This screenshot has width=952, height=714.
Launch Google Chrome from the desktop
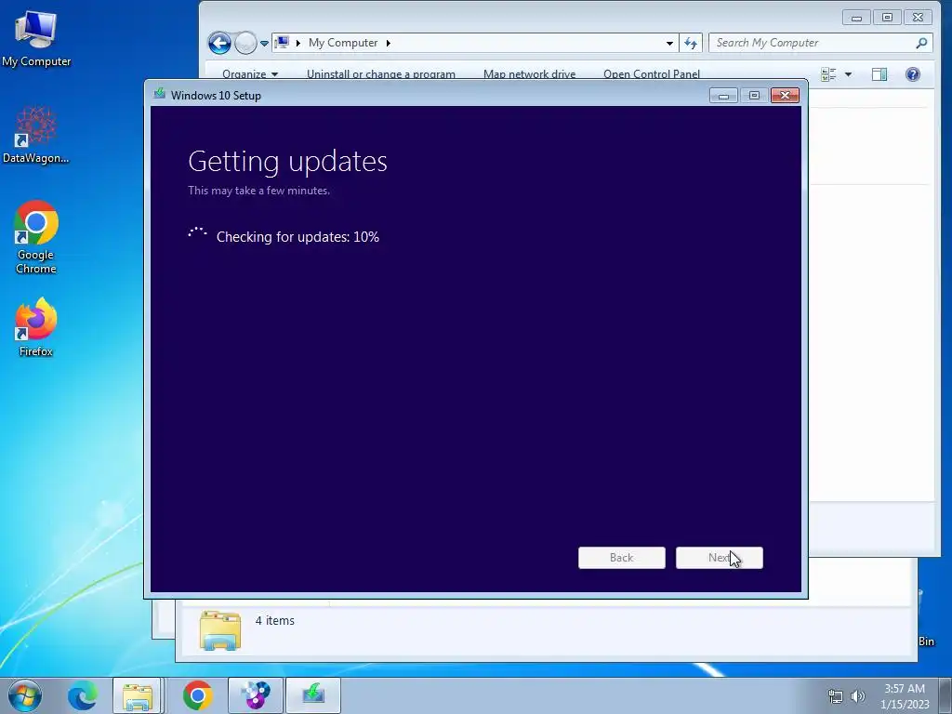[x=36, y=237]
